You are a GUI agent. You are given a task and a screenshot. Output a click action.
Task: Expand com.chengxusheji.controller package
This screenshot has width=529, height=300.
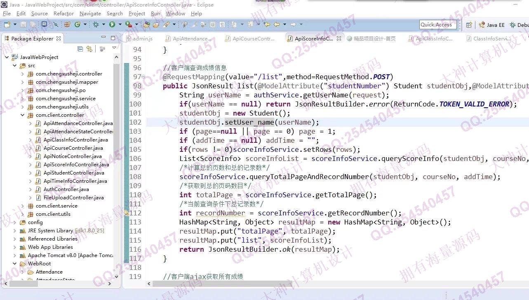23,74
